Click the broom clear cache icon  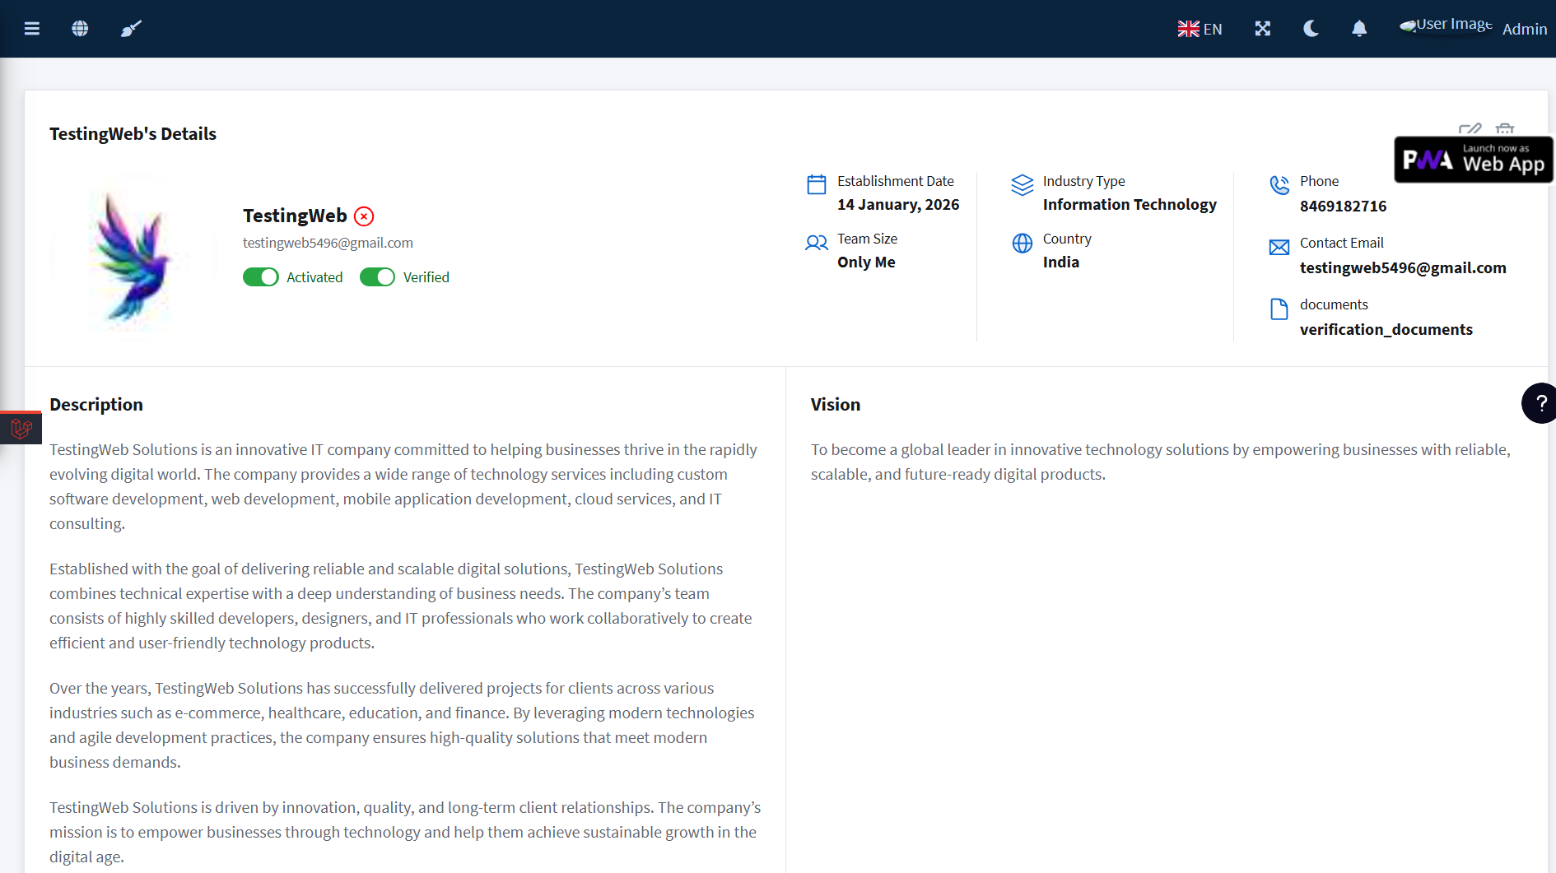[x=131, y=29]
